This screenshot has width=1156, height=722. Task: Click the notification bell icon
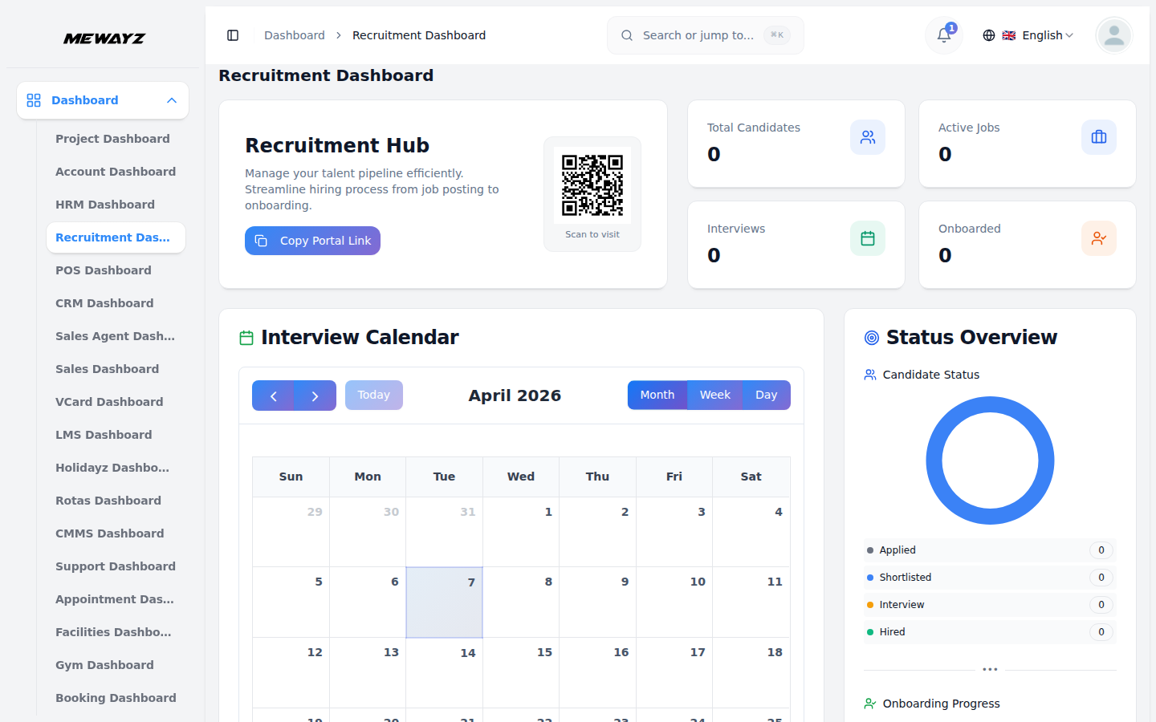click(x=942, y=36)
